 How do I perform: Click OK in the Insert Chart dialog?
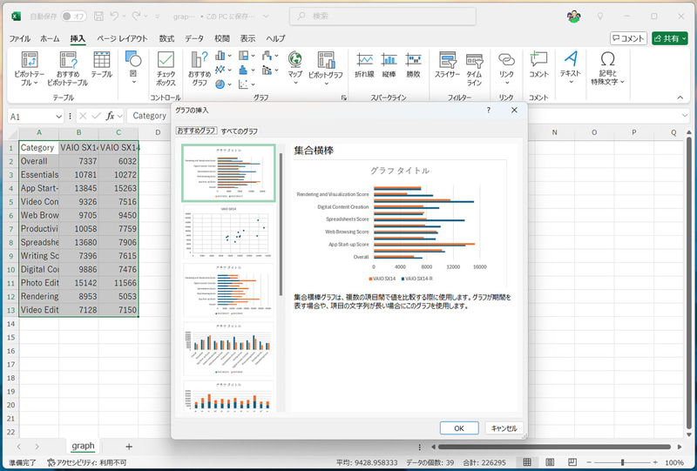(x=459, y=428)
